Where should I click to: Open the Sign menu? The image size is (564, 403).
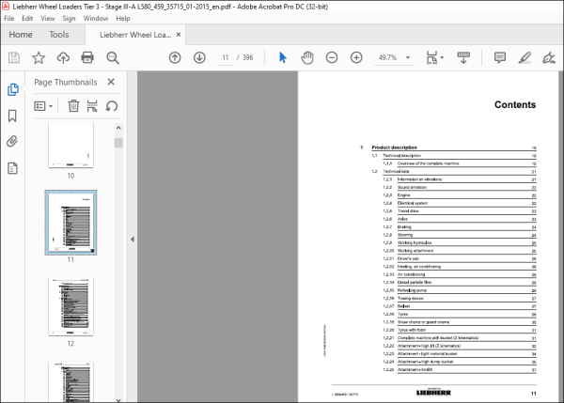pos(69,19)
